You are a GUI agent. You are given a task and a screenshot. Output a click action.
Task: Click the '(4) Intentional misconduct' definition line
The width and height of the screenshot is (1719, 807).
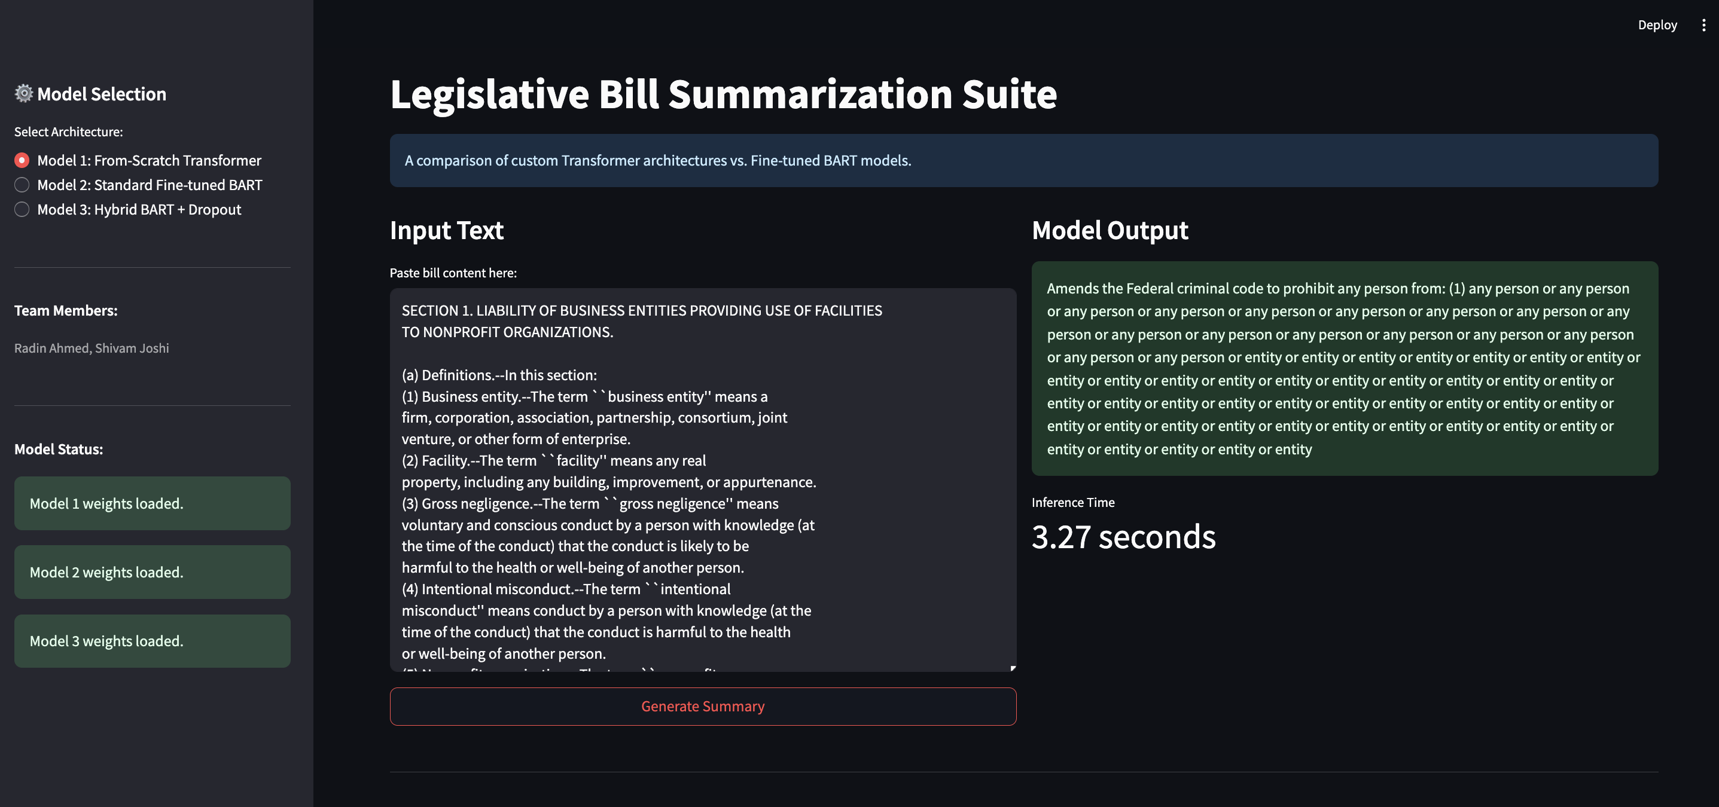[x=566, y=589]
